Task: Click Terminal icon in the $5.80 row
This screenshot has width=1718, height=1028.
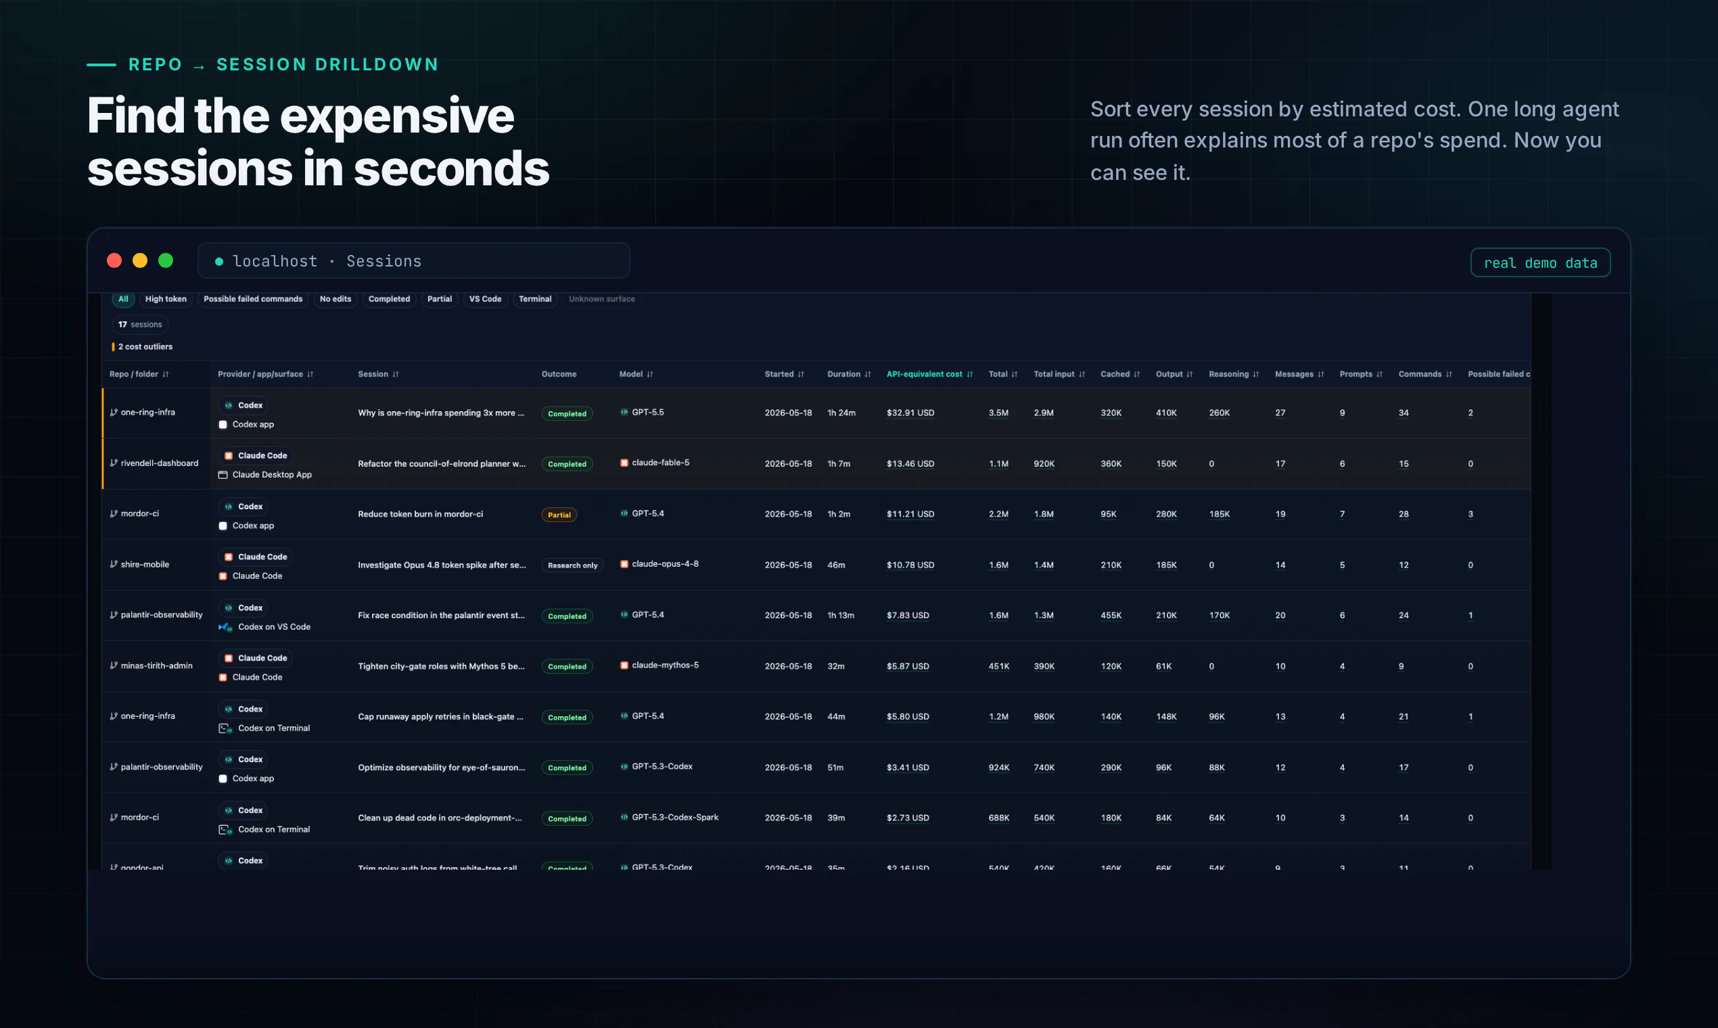Action: pos(225,728)
